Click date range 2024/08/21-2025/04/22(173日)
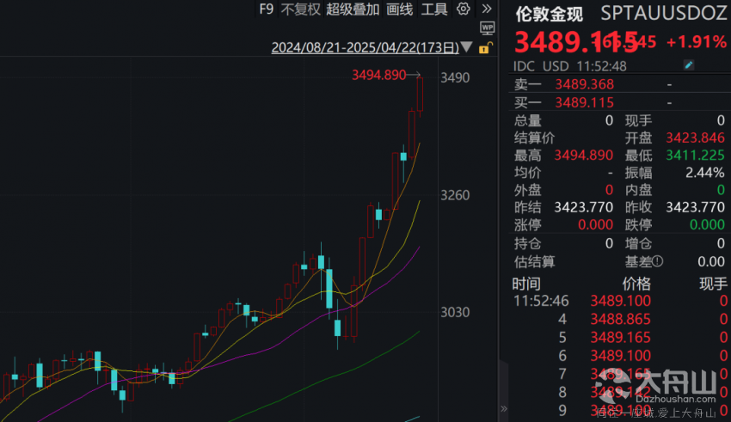The width and height of the screenshot is (731, 422). coord(365,47)
